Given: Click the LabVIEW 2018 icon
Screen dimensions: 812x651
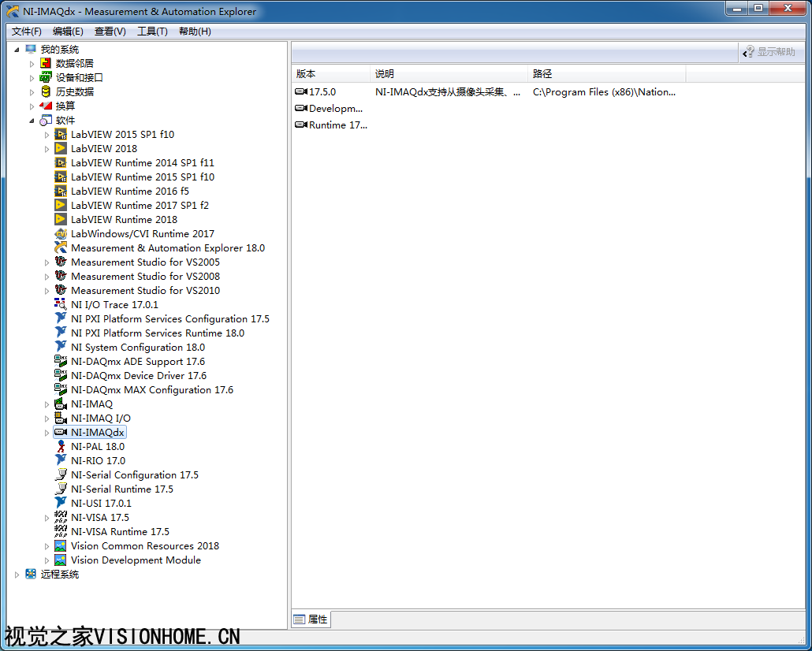Looking at the screenshot, I should pyautogui.click(x=61, y=149).
